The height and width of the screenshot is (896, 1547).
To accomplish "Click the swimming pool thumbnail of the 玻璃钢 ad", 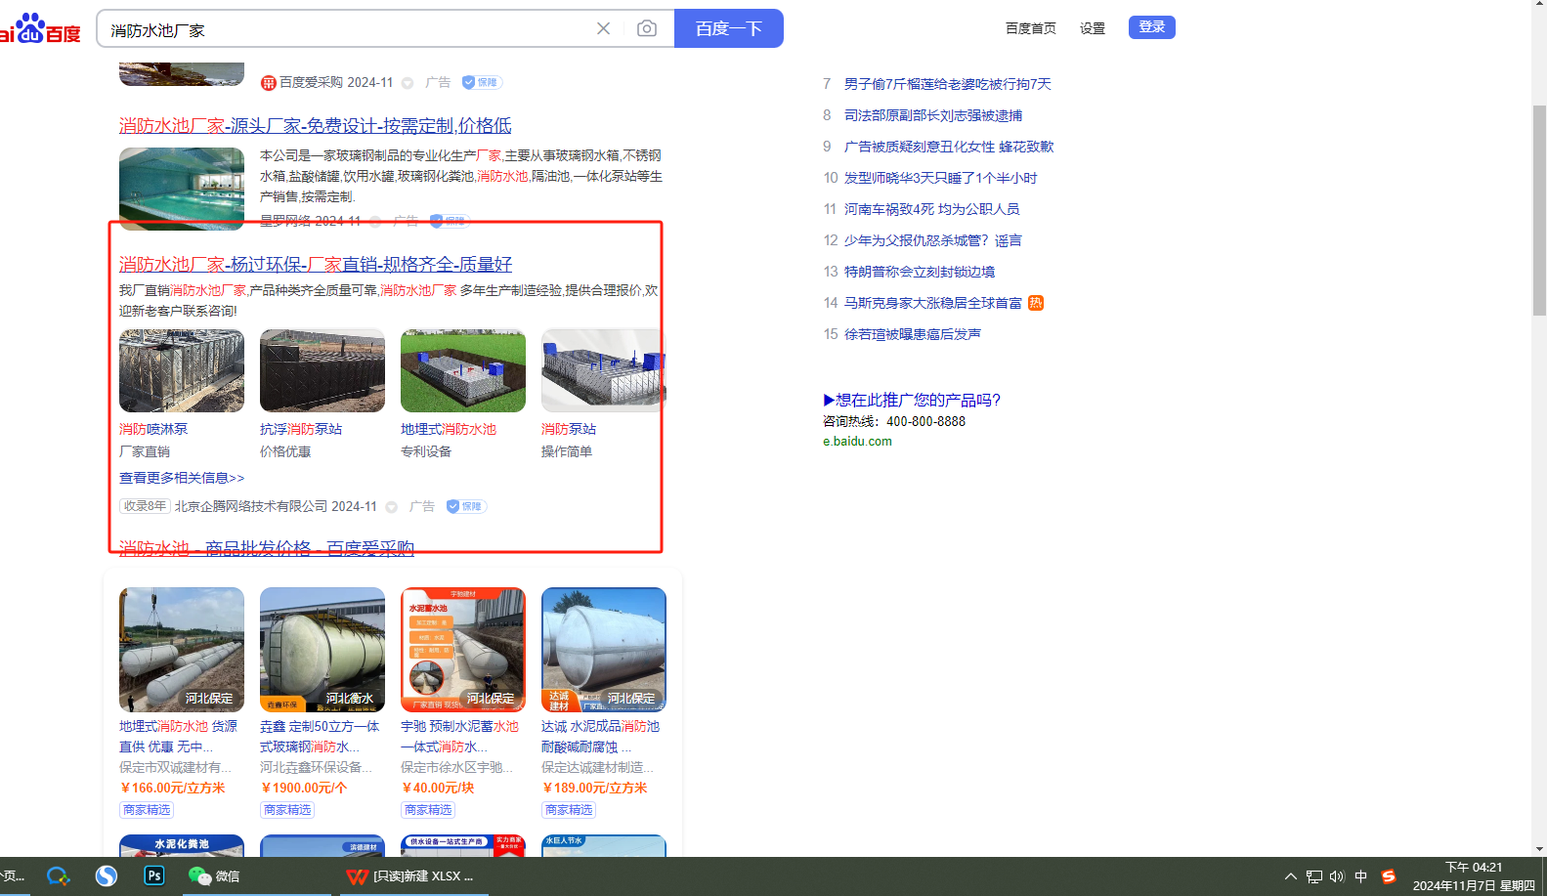I will [x=182, y=189].
